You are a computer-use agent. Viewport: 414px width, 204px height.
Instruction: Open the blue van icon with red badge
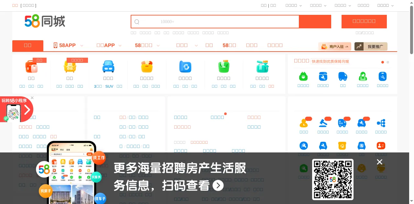point(342,123)
